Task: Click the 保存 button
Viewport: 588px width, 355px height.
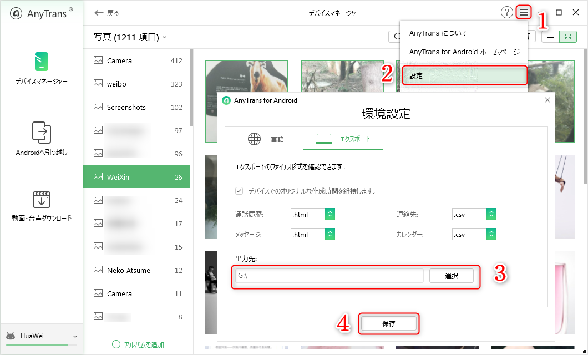Action: [x=388, y=323]
